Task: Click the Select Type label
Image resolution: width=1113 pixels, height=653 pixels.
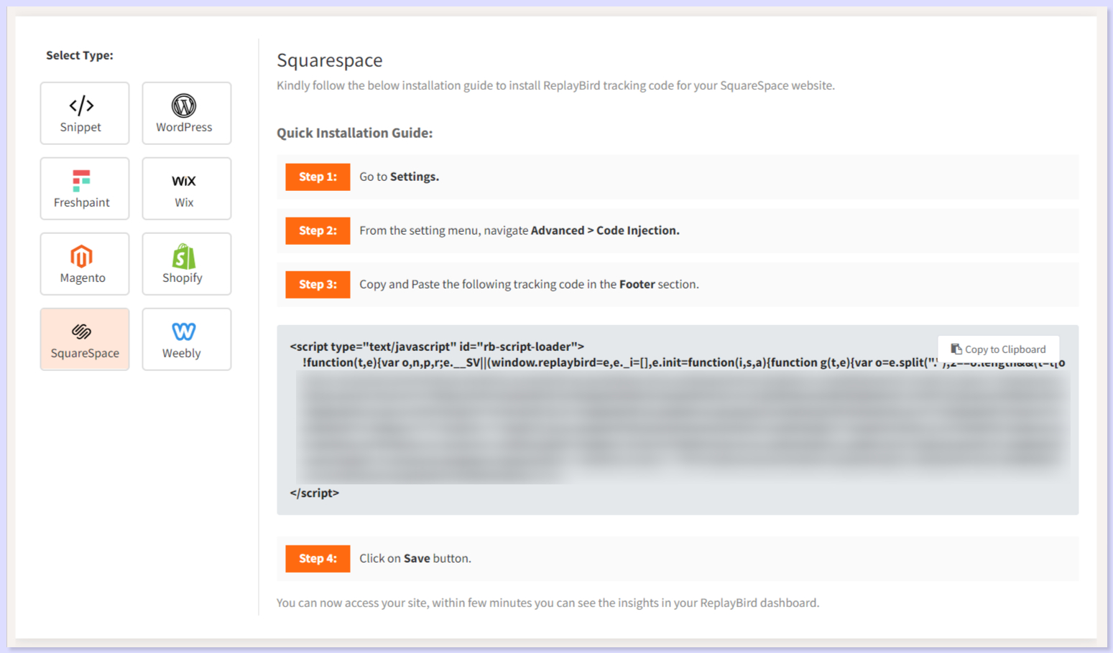Action: coord(80,55)
